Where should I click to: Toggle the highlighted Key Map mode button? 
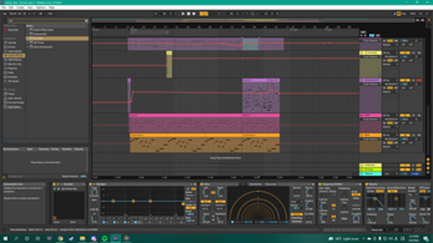click(x=398, y=14)
